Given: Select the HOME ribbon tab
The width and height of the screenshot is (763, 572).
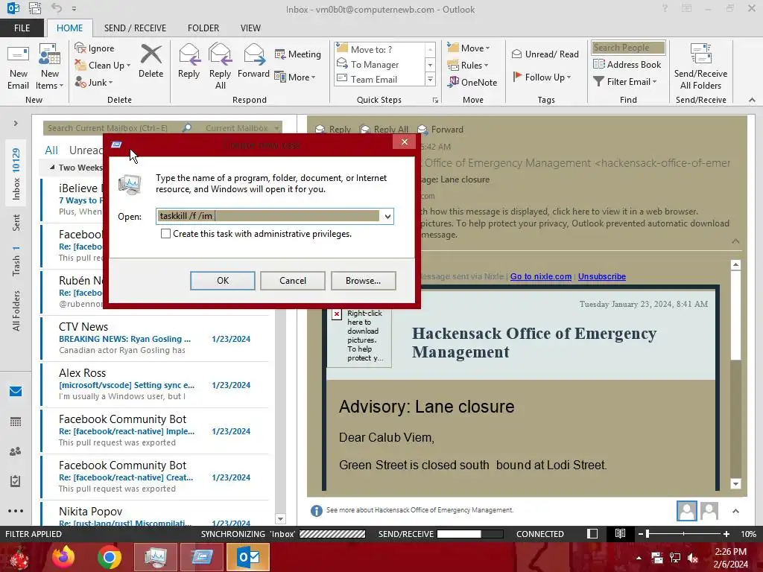Looking at the screenshot, I should [x=69, y=28].
